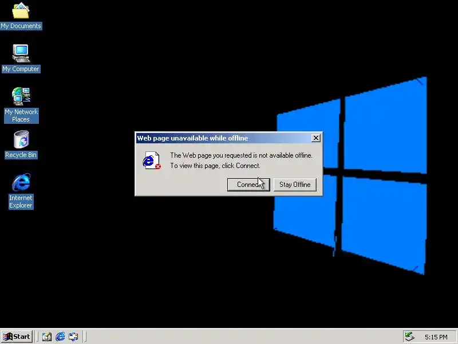The image size is (458, 344).
Task: Launch Outlook Express from quick launch
Action: [73, 337]
